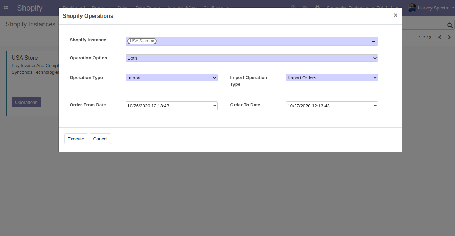The height and width of the screenshot is (236, 455).
Task: Click the search magnifier icon
Action: coord(449,25)
